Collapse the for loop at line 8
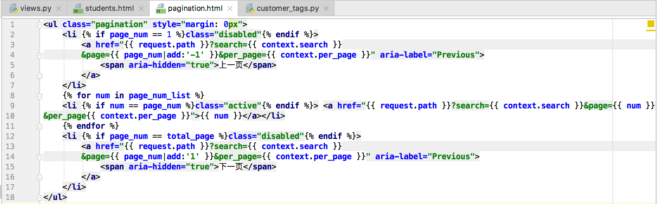 40,96
